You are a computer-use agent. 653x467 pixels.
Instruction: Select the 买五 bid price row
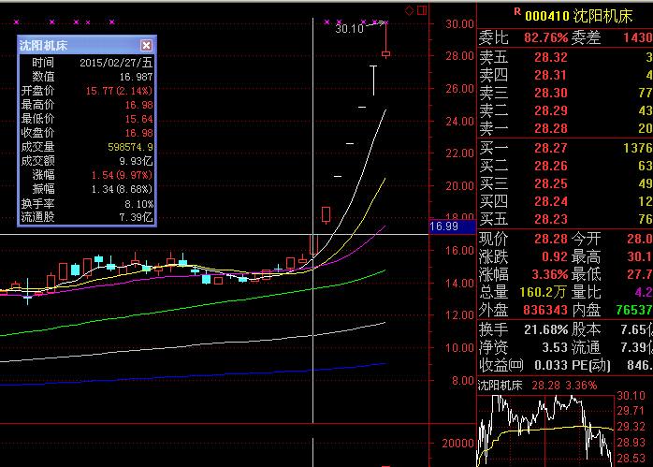pyautogui.click(x=561, y=219)
